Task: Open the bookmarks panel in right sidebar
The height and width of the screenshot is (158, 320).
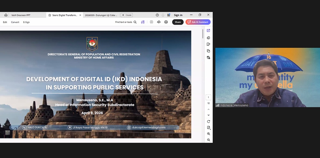Action: tap(208, 44)
